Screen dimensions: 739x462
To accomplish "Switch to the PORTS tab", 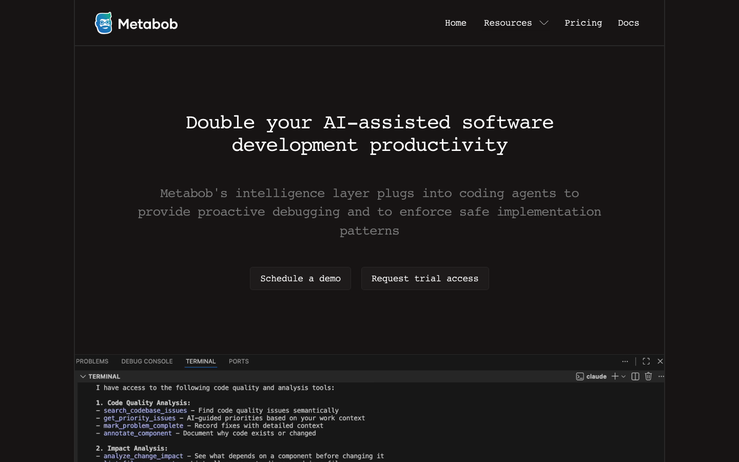I will tap(239, 361).
